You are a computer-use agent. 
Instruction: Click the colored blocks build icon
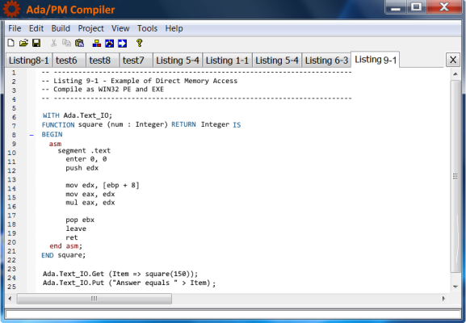click(97, 44)
